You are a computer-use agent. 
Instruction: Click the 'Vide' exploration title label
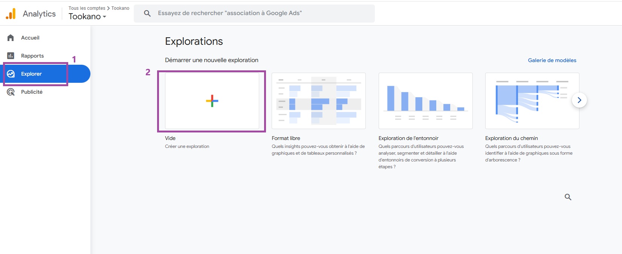coord(170,138)
